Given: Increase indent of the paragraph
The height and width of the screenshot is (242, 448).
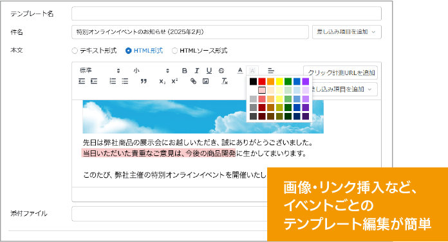Looking at the screenshot, I should tap(94, 82).
